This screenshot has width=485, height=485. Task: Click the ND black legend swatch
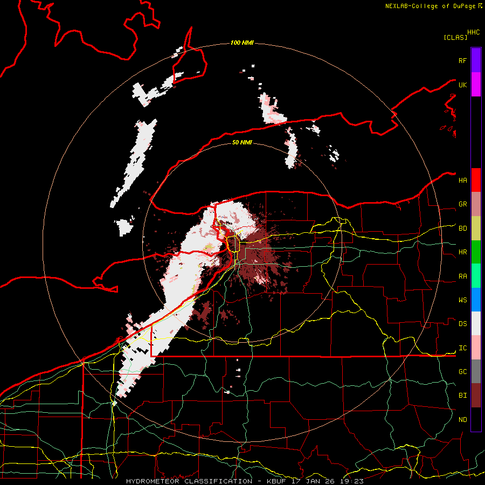coord(476,419)
